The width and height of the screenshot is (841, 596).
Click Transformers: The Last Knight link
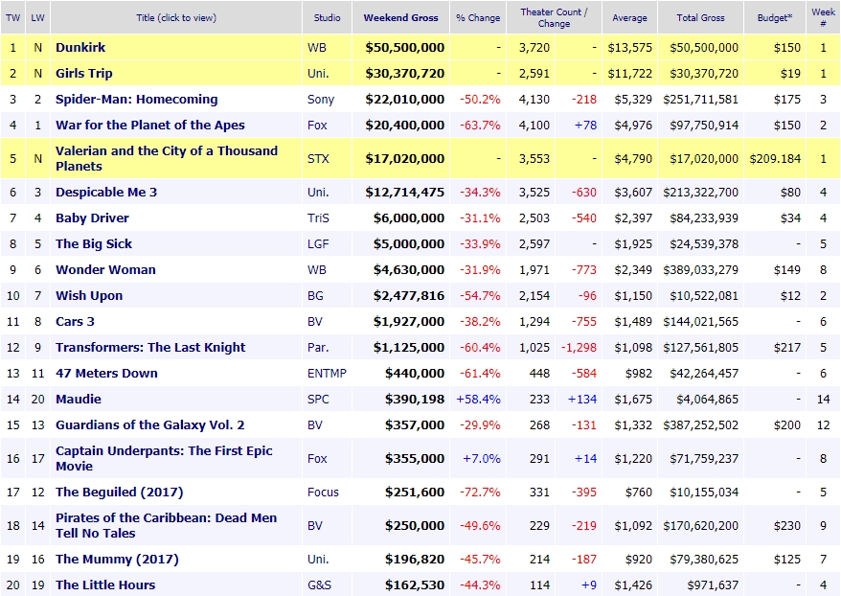(150, 347)
